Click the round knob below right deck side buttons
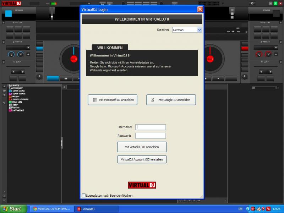 [x=245, y=77]
